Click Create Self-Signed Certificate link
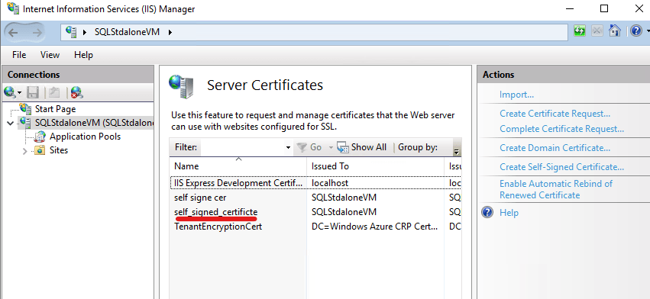The height and width of the screenshot is (299, 650). click(x=561, y=167)
